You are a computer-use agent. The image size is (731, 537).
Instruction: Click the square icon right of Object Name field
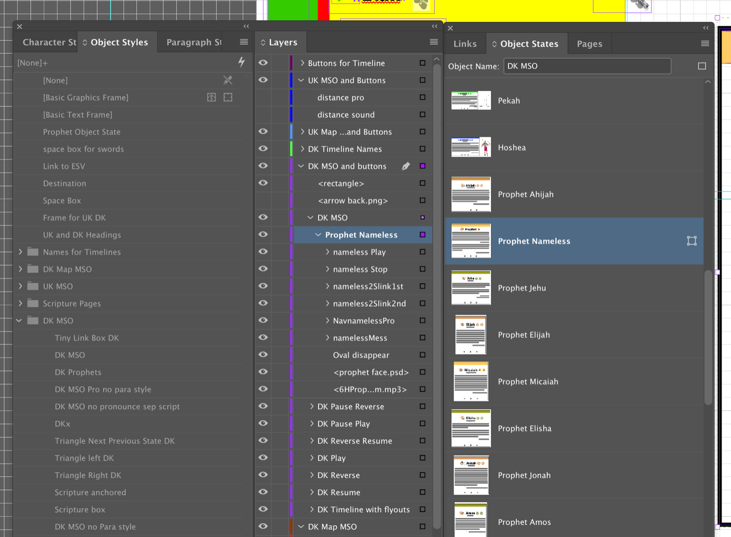pyautogui.click(x=702, y=66)
